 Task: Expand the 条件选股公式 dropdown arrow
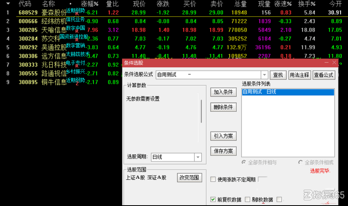pos(264,75)
